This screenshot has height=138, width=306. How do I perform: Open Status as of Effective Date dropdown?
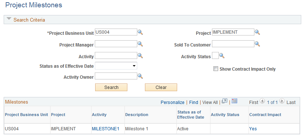pos(116,66)
